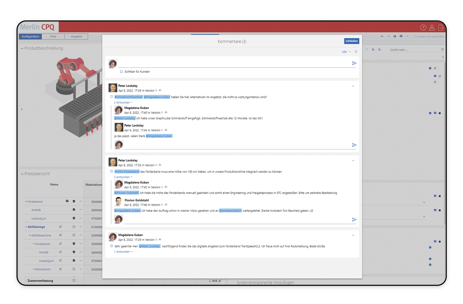Click the @andreas.barton mention
The image size is (463, 304).
[230, 211]
